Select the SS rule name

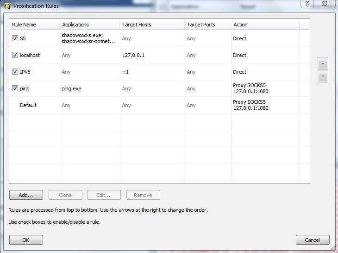[23, 38]
